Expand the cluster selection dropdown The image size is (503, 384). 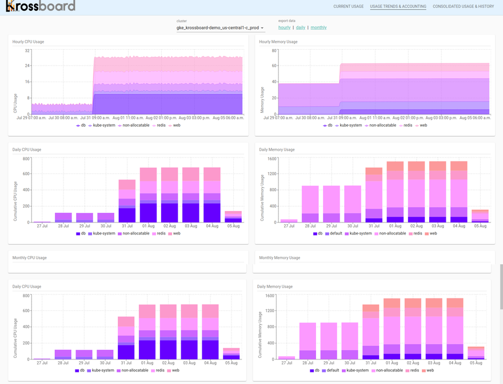click(x=220, y=27)
